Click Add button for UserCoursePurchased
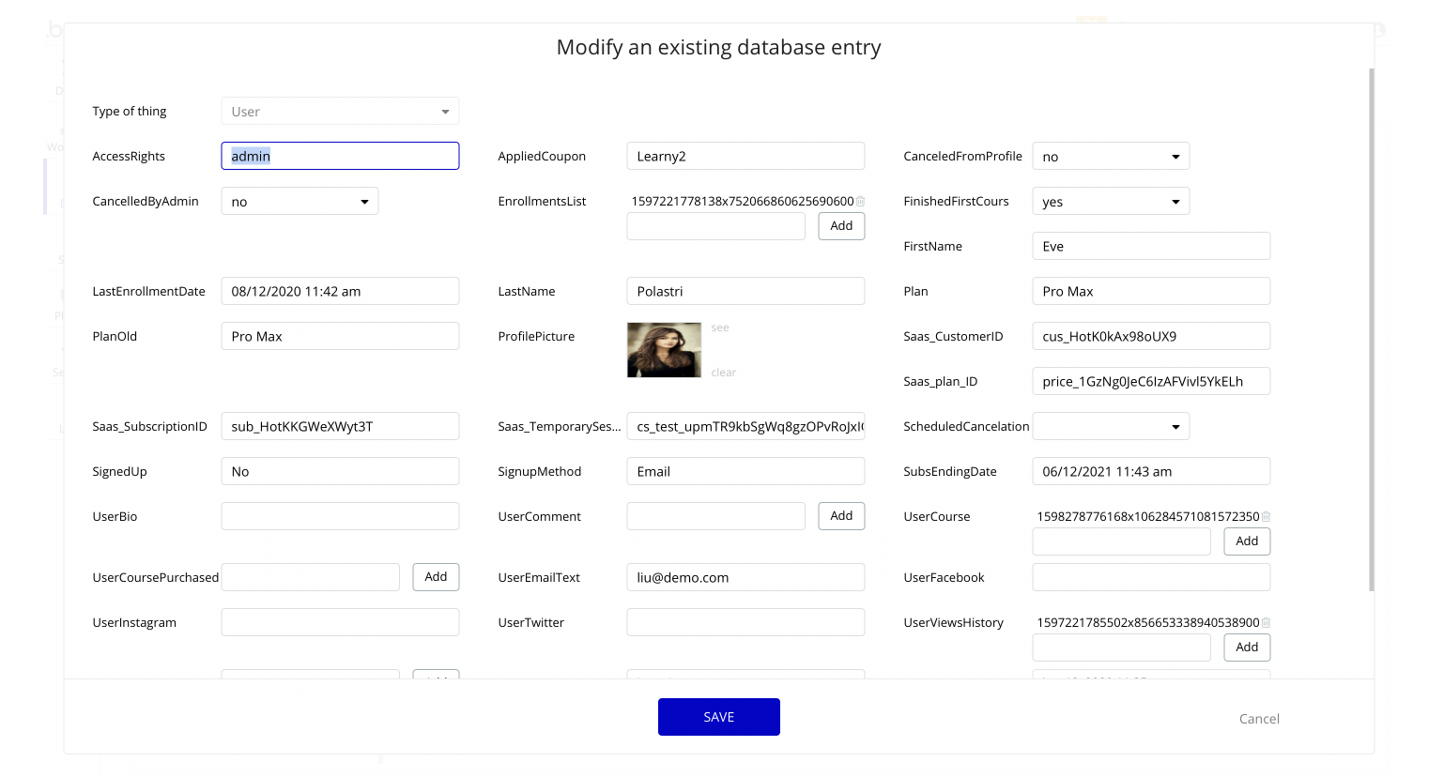The height and width of the screenshot is (777, 1444). pyautogui.click(x=436, y=577)
